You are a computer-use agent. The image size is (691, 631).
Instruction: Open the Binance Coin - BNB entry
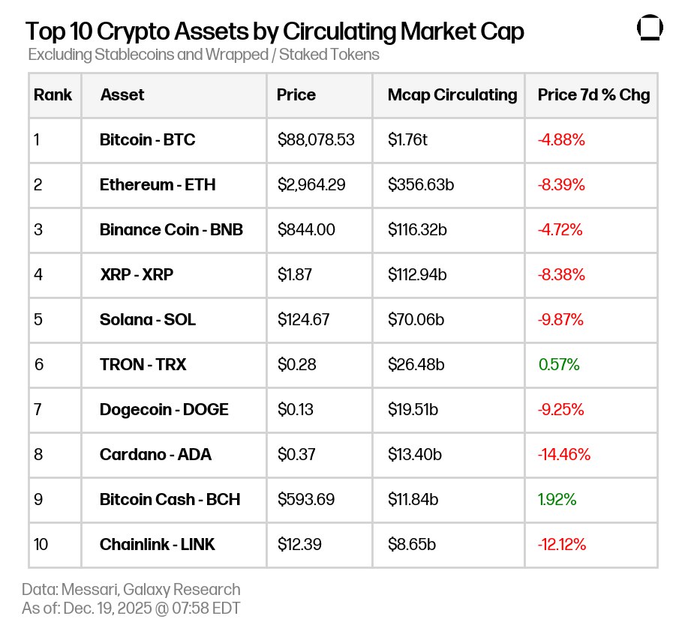tap(171, 229)
